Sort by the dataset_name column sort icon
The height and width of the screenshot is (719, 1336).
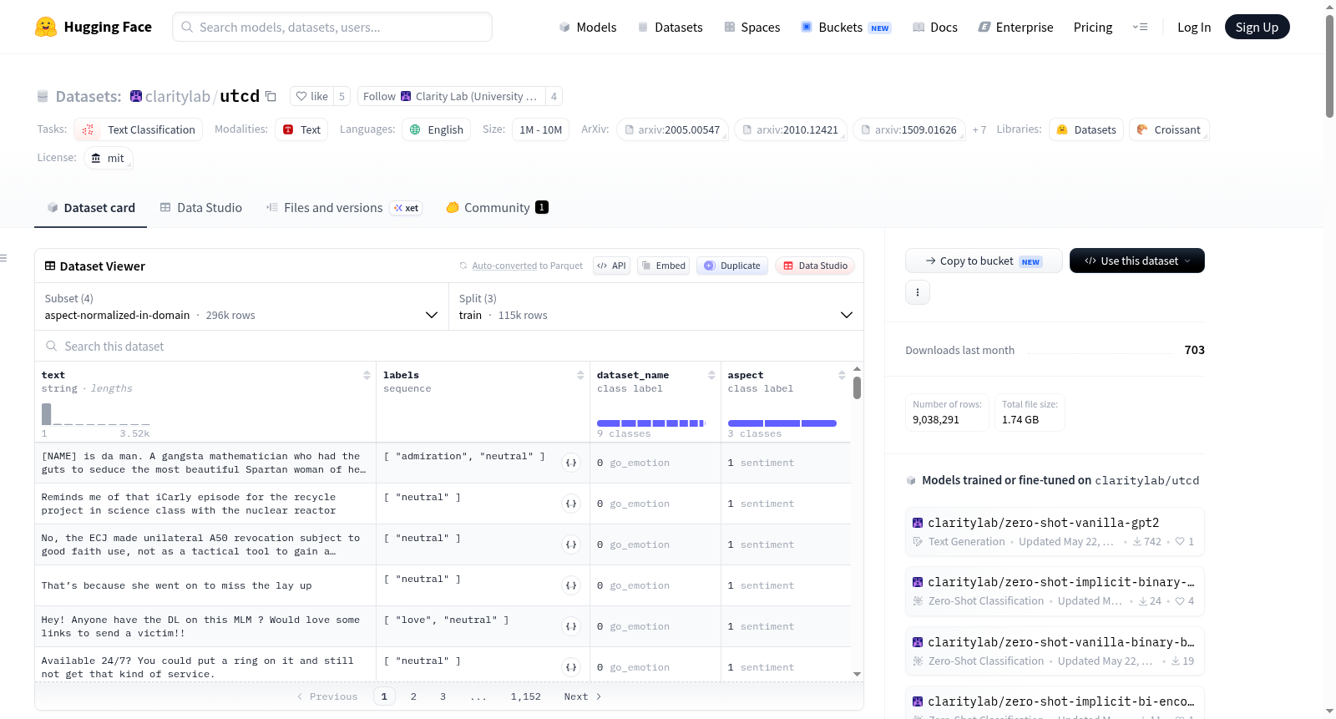click(711, 375)
